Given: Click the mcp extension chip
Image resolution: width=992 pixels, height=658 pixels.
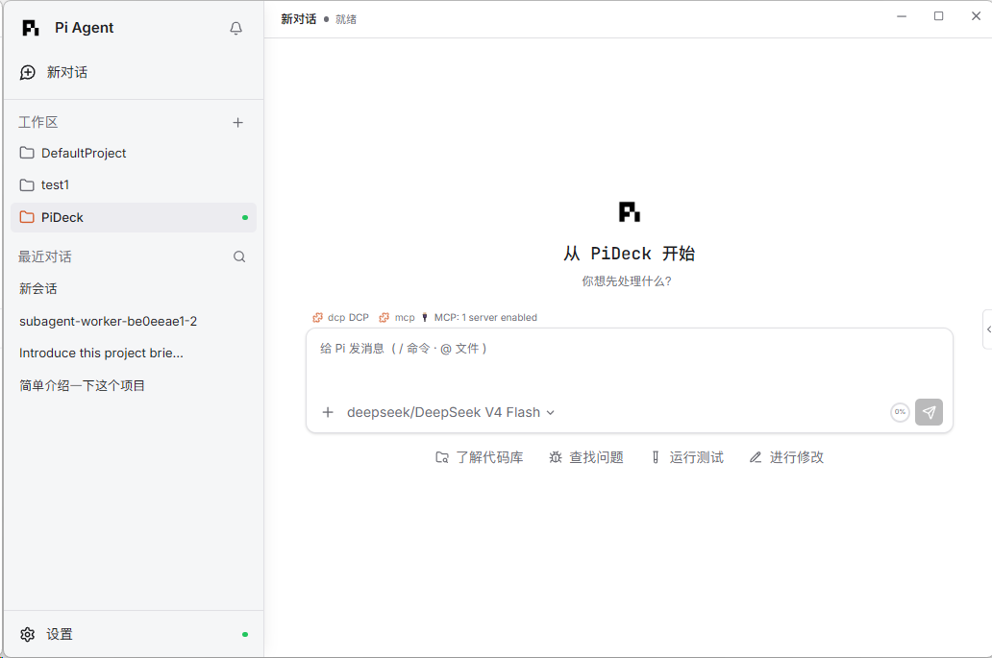Looking at the screenshot, I should coord(397,317).
